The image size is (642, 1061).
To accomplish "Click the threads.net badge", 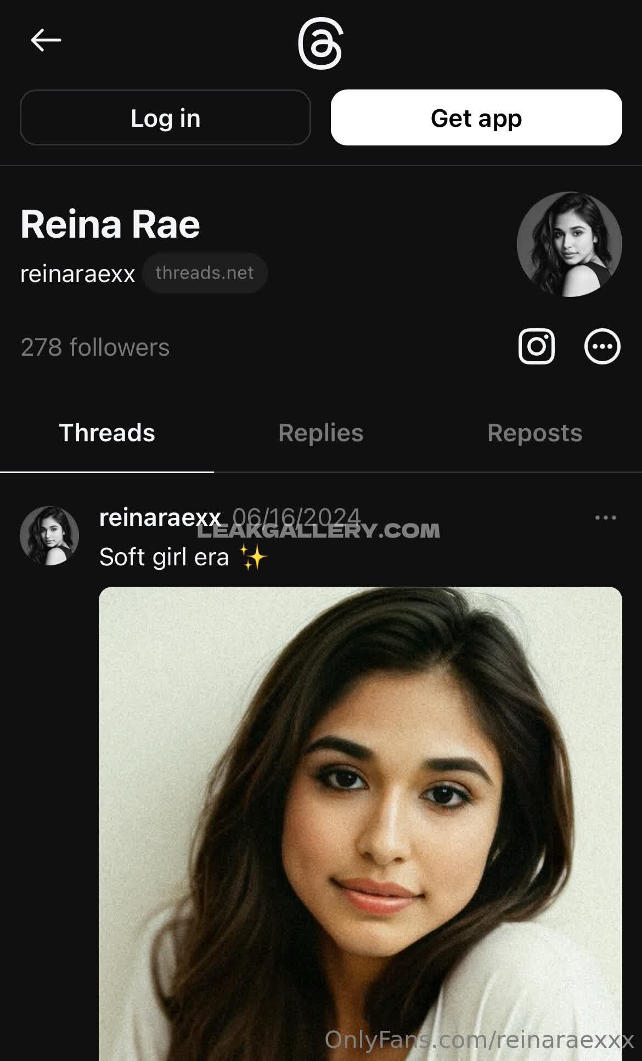I will [205, 273].
